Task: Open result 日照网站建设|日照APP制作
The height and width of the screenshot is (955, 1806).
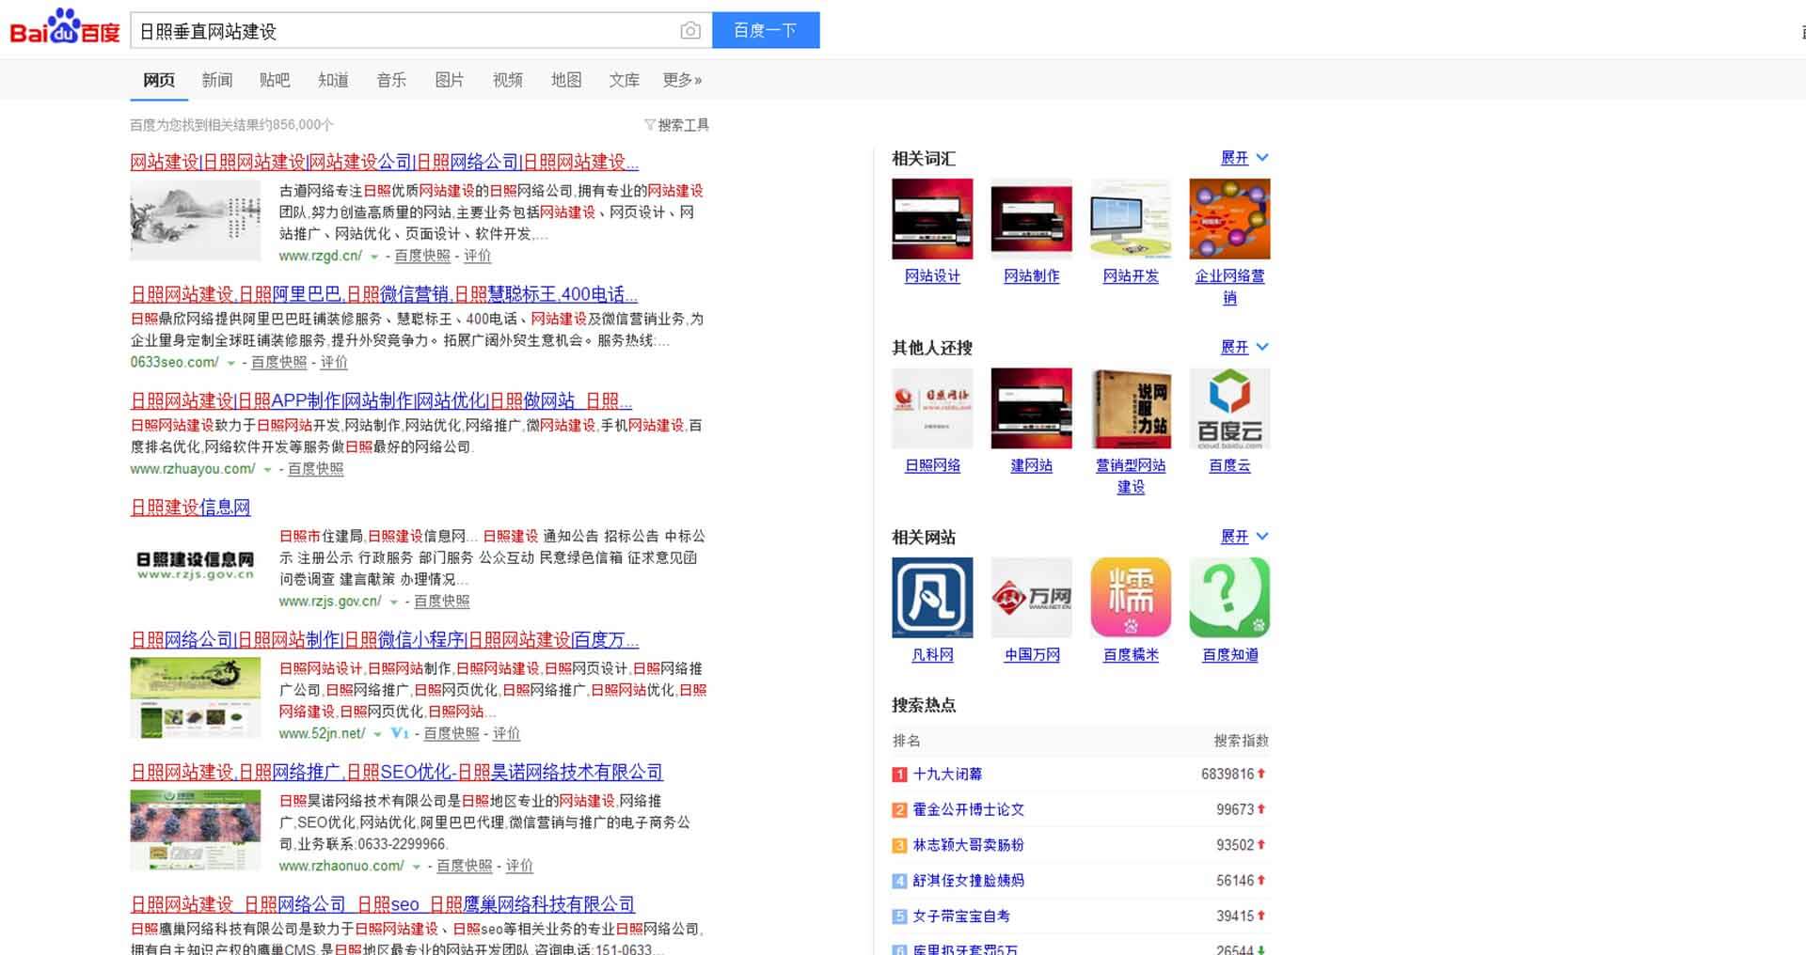Action: [381, 400]
